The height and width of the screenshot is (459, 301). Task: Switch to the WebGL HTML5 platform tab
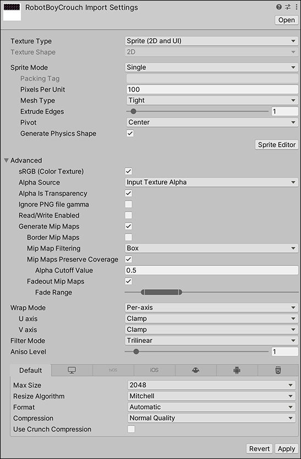point(278,370)
